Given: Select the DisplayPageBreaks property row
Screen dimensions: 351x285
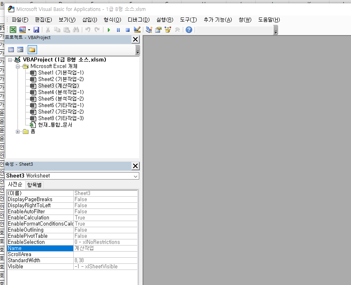Looking at the screenshot, I should pos(72,199).
